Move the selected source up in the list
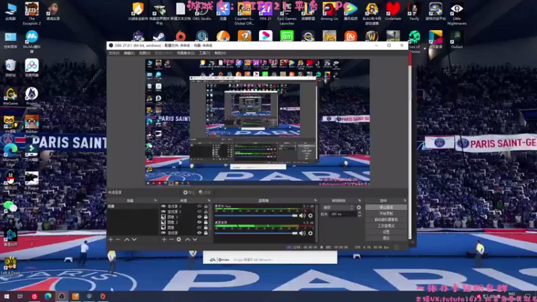This screenshot has height=302, width=537. tap(187, 240)
